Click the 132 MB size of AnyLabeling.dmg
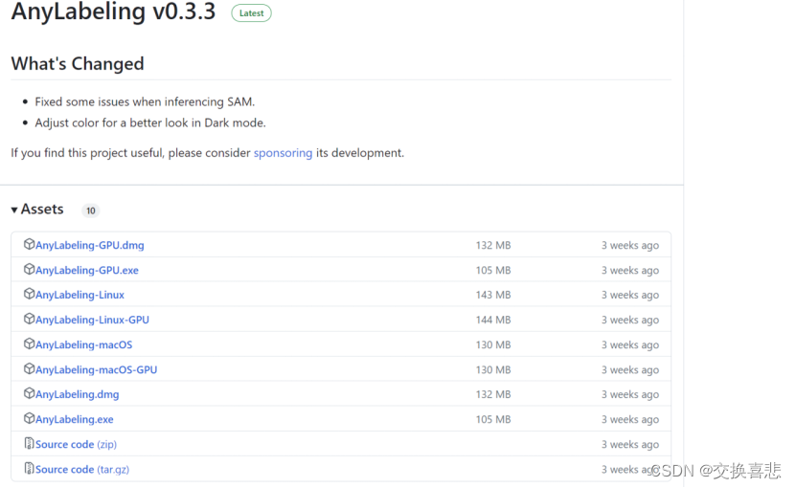 [x=493, y=394]
